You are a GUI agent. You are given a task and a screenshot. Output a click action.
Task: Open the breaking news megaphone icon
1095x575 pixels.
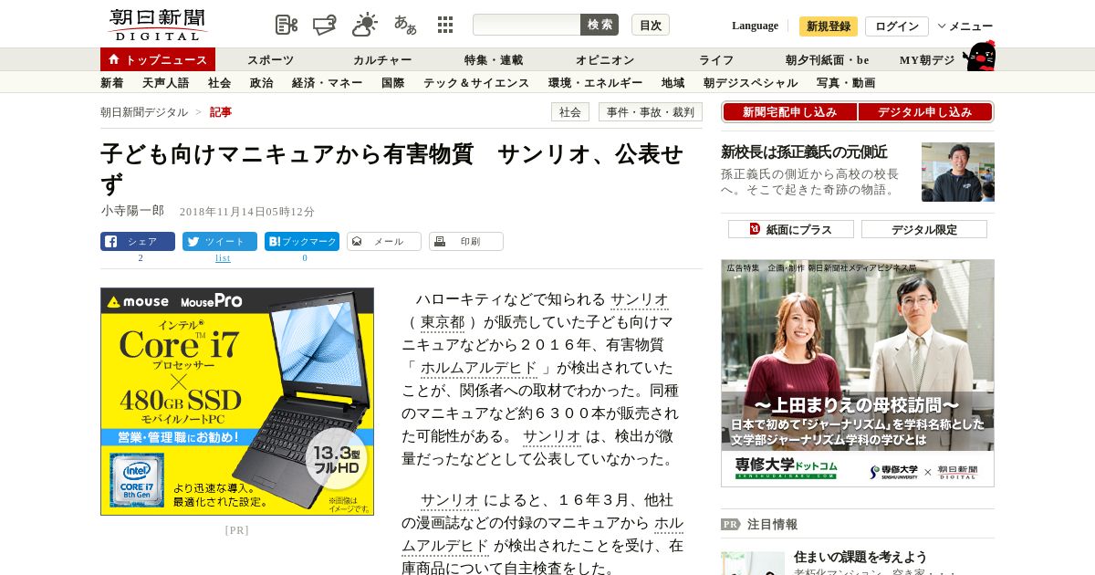[x=325, y=25]
